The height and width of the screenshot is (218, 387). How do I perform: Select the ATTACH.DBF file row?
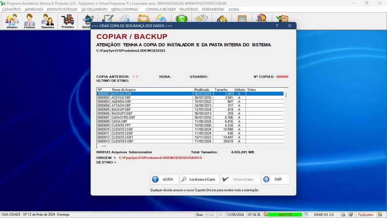[x=190, y=106]
